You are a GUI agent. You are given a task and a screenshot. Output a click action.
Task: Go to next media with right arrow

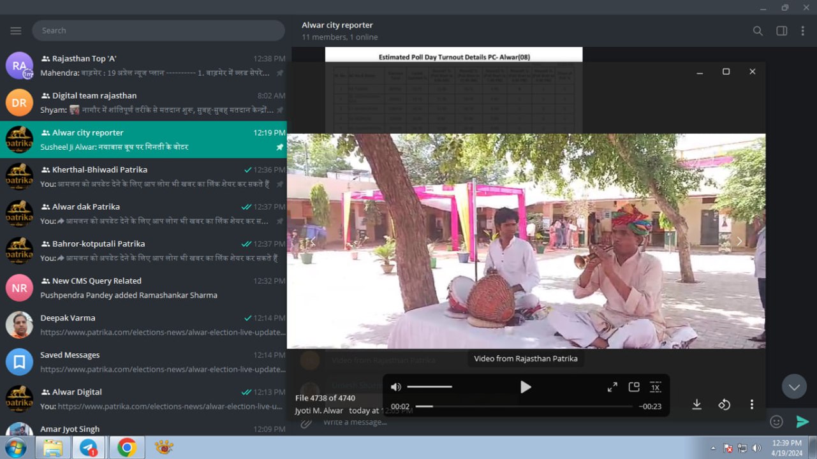point(740,242)
